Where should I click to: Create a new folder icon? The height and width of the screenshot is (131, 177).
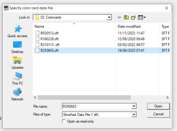click(133, 17)
